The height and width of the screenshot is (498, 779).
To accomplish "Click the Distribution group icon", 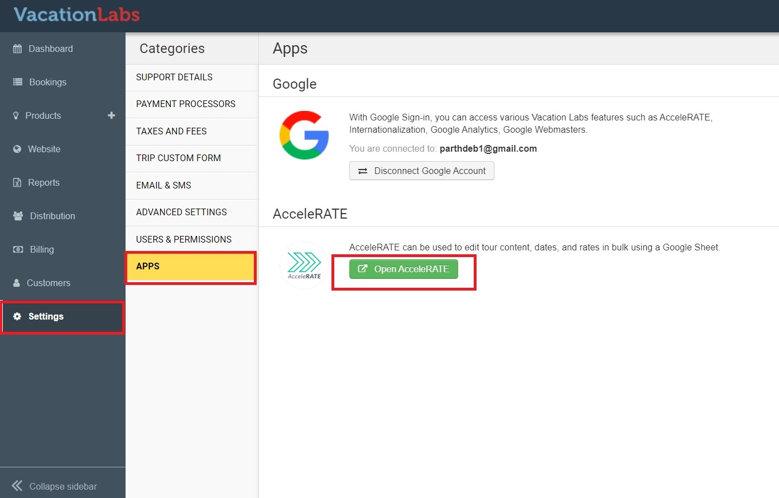I will pyautogui.click(x=18, y=216).
